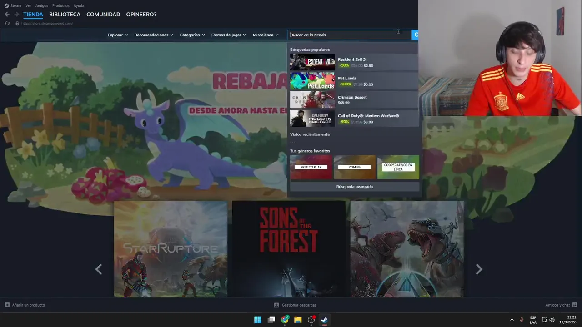582x327 pixels.
Task: Open the Zombis genre tile
Action: pyautogui.click(x=355, y=167)
